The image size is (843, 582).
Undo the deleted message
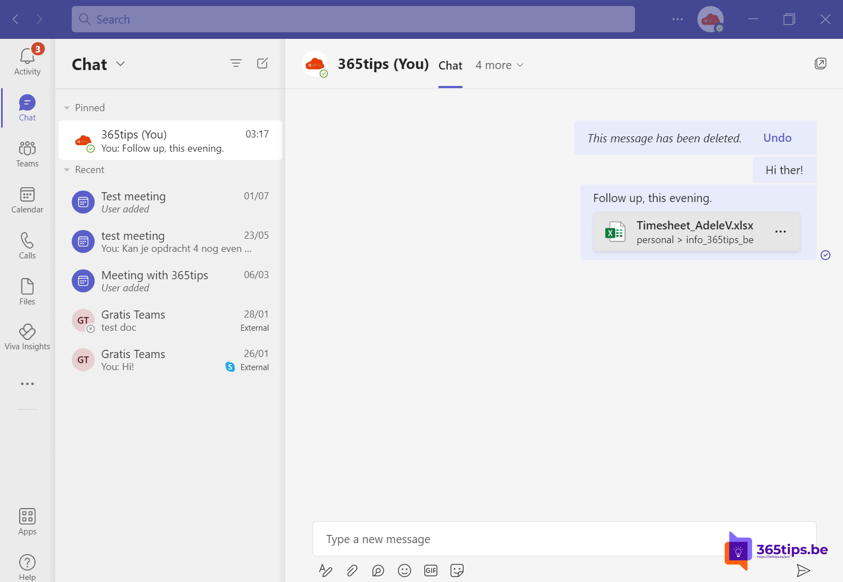pos(777,138)
